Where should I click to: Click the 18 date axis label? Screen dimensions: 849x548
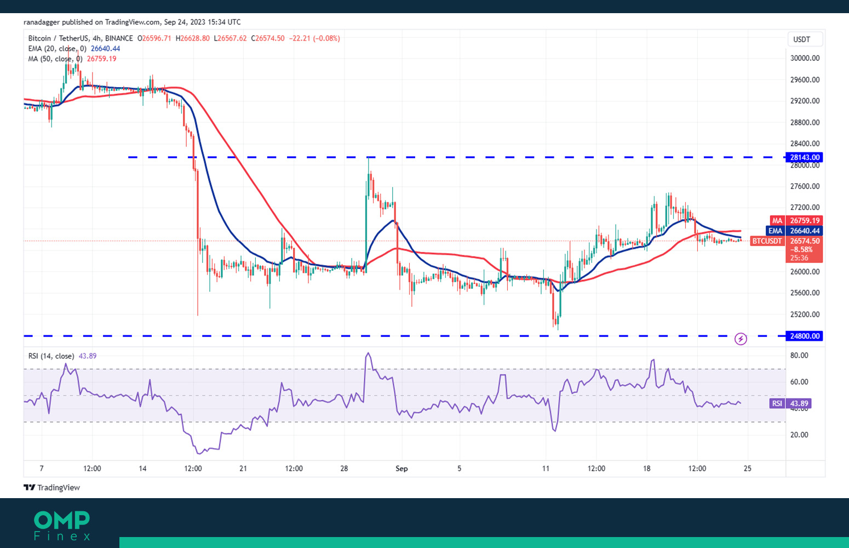[x=647, y=469]
